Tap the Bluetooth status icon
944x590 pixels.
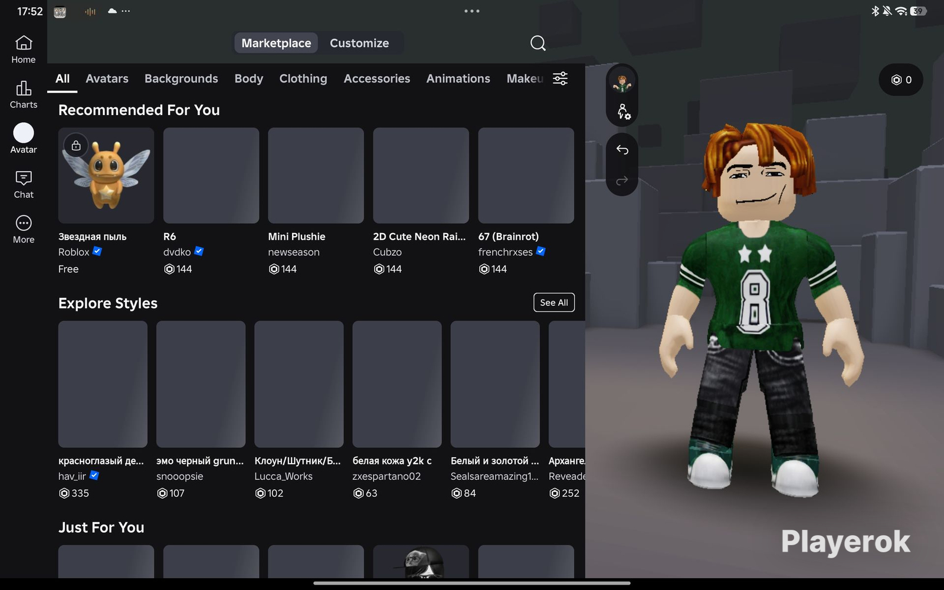[x=876, y=11]
